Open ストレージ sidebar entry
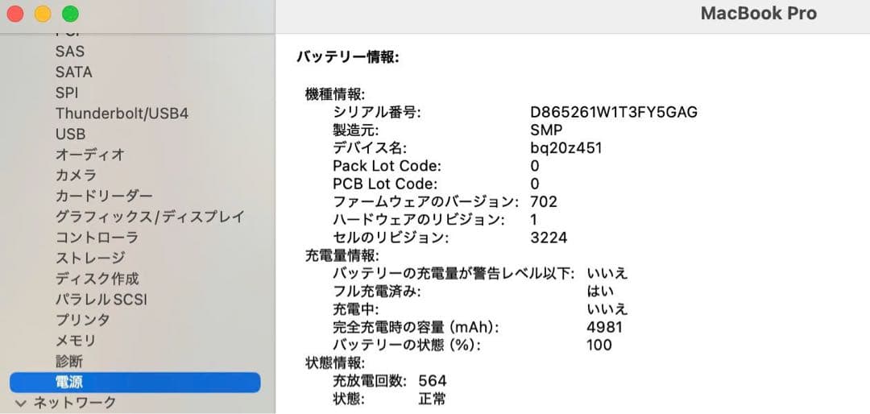 pyautogui.click(x=90, y=258)
